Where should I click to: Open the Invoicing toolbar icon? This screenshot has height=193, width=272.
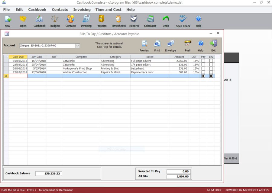[x=86, y=19]
